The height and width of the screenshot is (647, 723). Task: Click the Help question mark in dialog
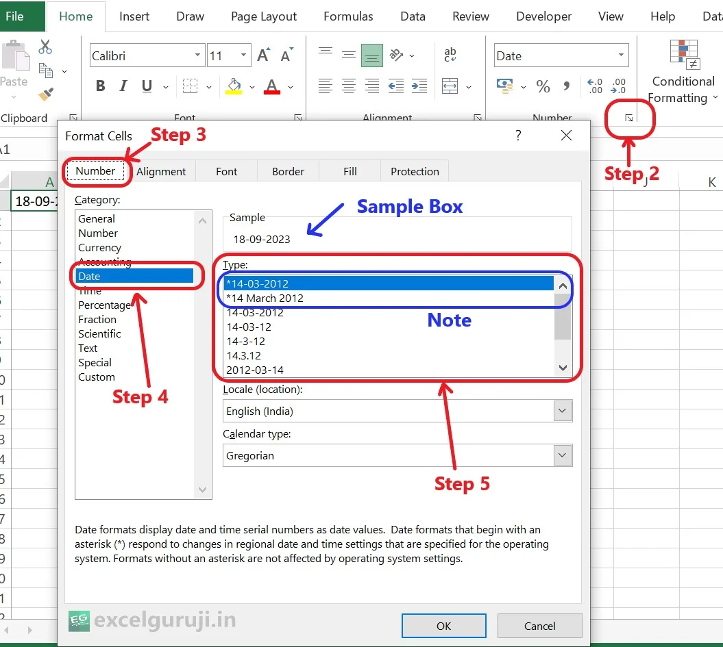(x=518, y=136)
